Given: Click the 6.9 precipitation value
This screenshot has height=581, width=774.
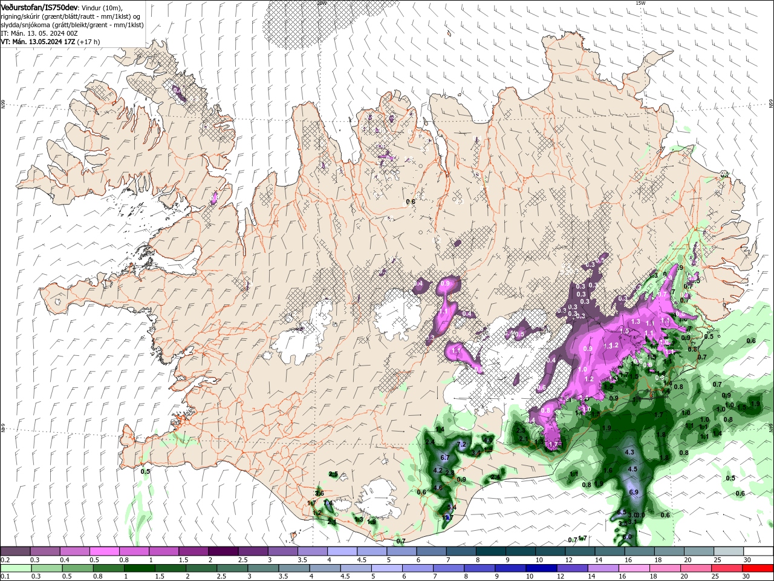Looking at the screenshot, I should point(634,492).
